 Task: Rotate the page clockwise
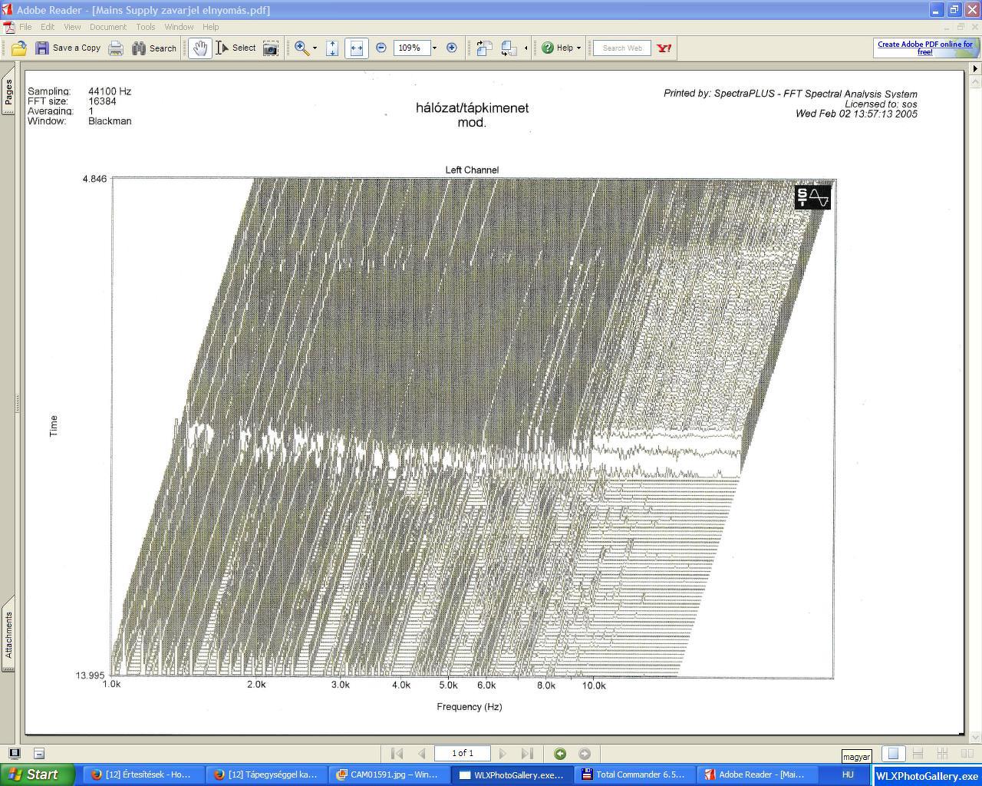click(x=484, y=48)
